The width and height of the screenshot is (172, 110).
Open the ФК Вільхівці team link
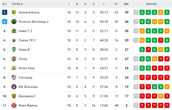pyautogui.click(x=28, y=87)
